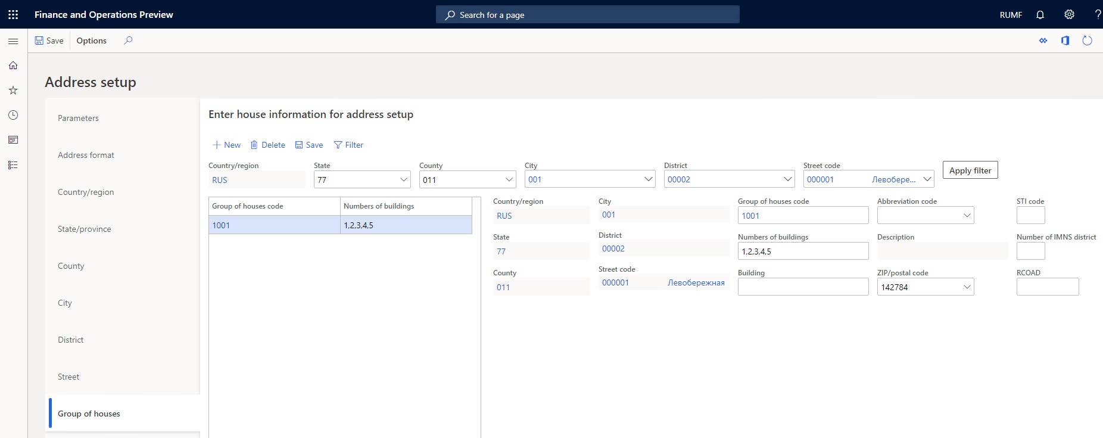Select grid cell with code 1001
The height and width of the screenshot is (438, 1103).
275,225
